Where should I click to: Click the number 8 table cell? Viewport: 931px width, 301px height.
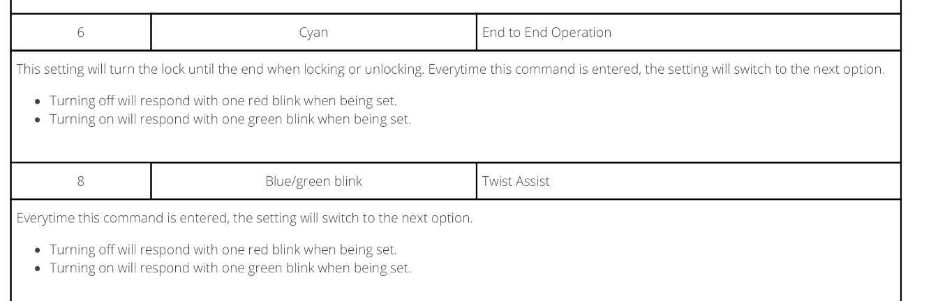tap(81, 182)
